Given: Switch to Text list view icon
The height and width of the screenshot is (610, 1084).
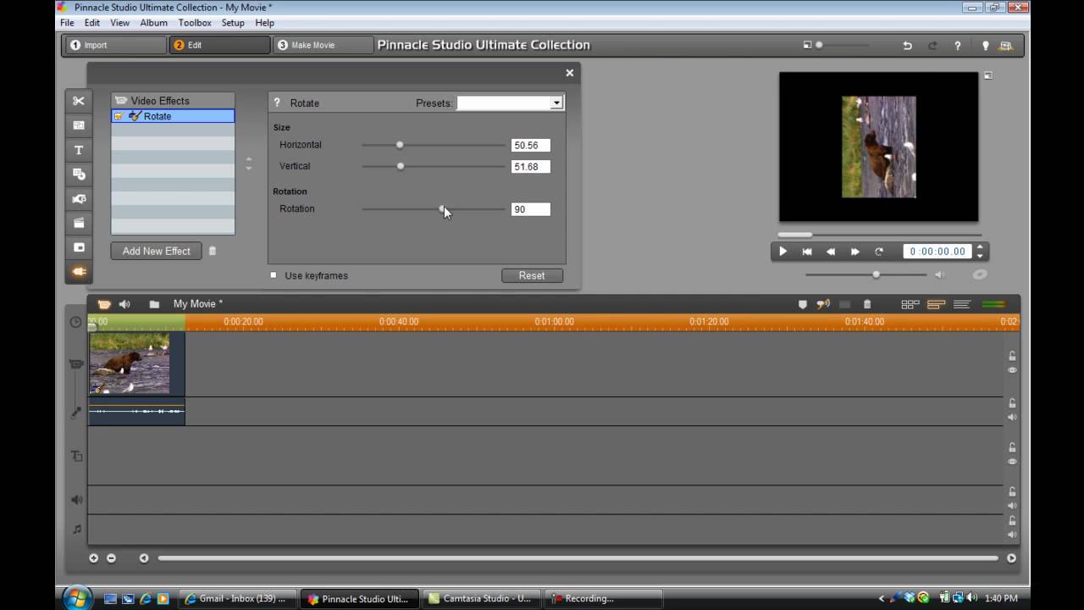Looking at the screenshot, I should pyautogui.click(x=962, y=304).
